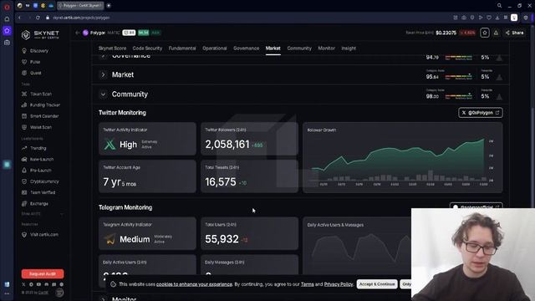Click the Twitter Followers 2,058,161 value
Image resolution: width=535 pixels, height=301 pixels.
coord(227,145)
